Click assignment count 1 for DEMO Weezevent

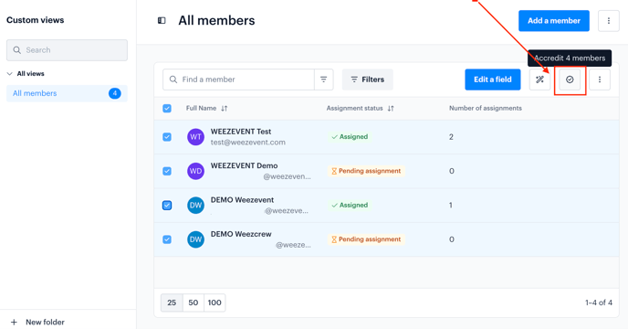(451, 206)
